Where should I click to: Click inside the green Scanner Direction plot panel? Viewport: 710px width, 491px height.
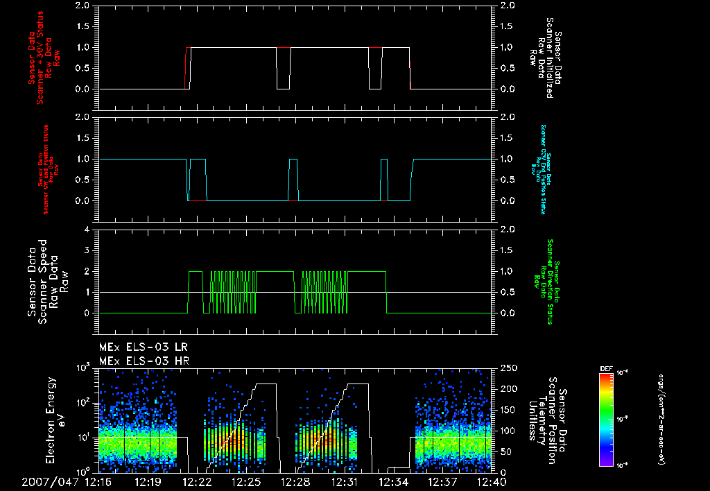tap(295, 282)
